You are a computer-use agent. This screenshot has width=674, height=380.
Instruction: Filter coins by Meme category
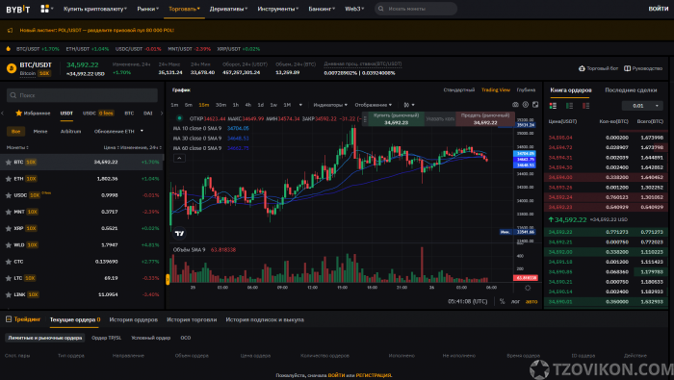[40, 132]
